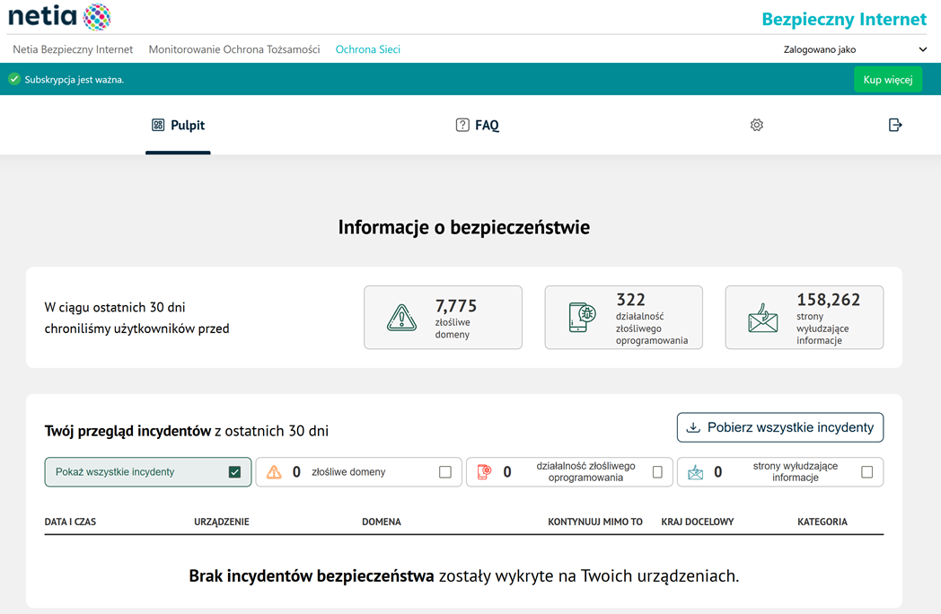Image resolution: width=941 pixels, height=614 pixels.
Task: Click the malware activity phone bug icon
Action: point(582,318)
